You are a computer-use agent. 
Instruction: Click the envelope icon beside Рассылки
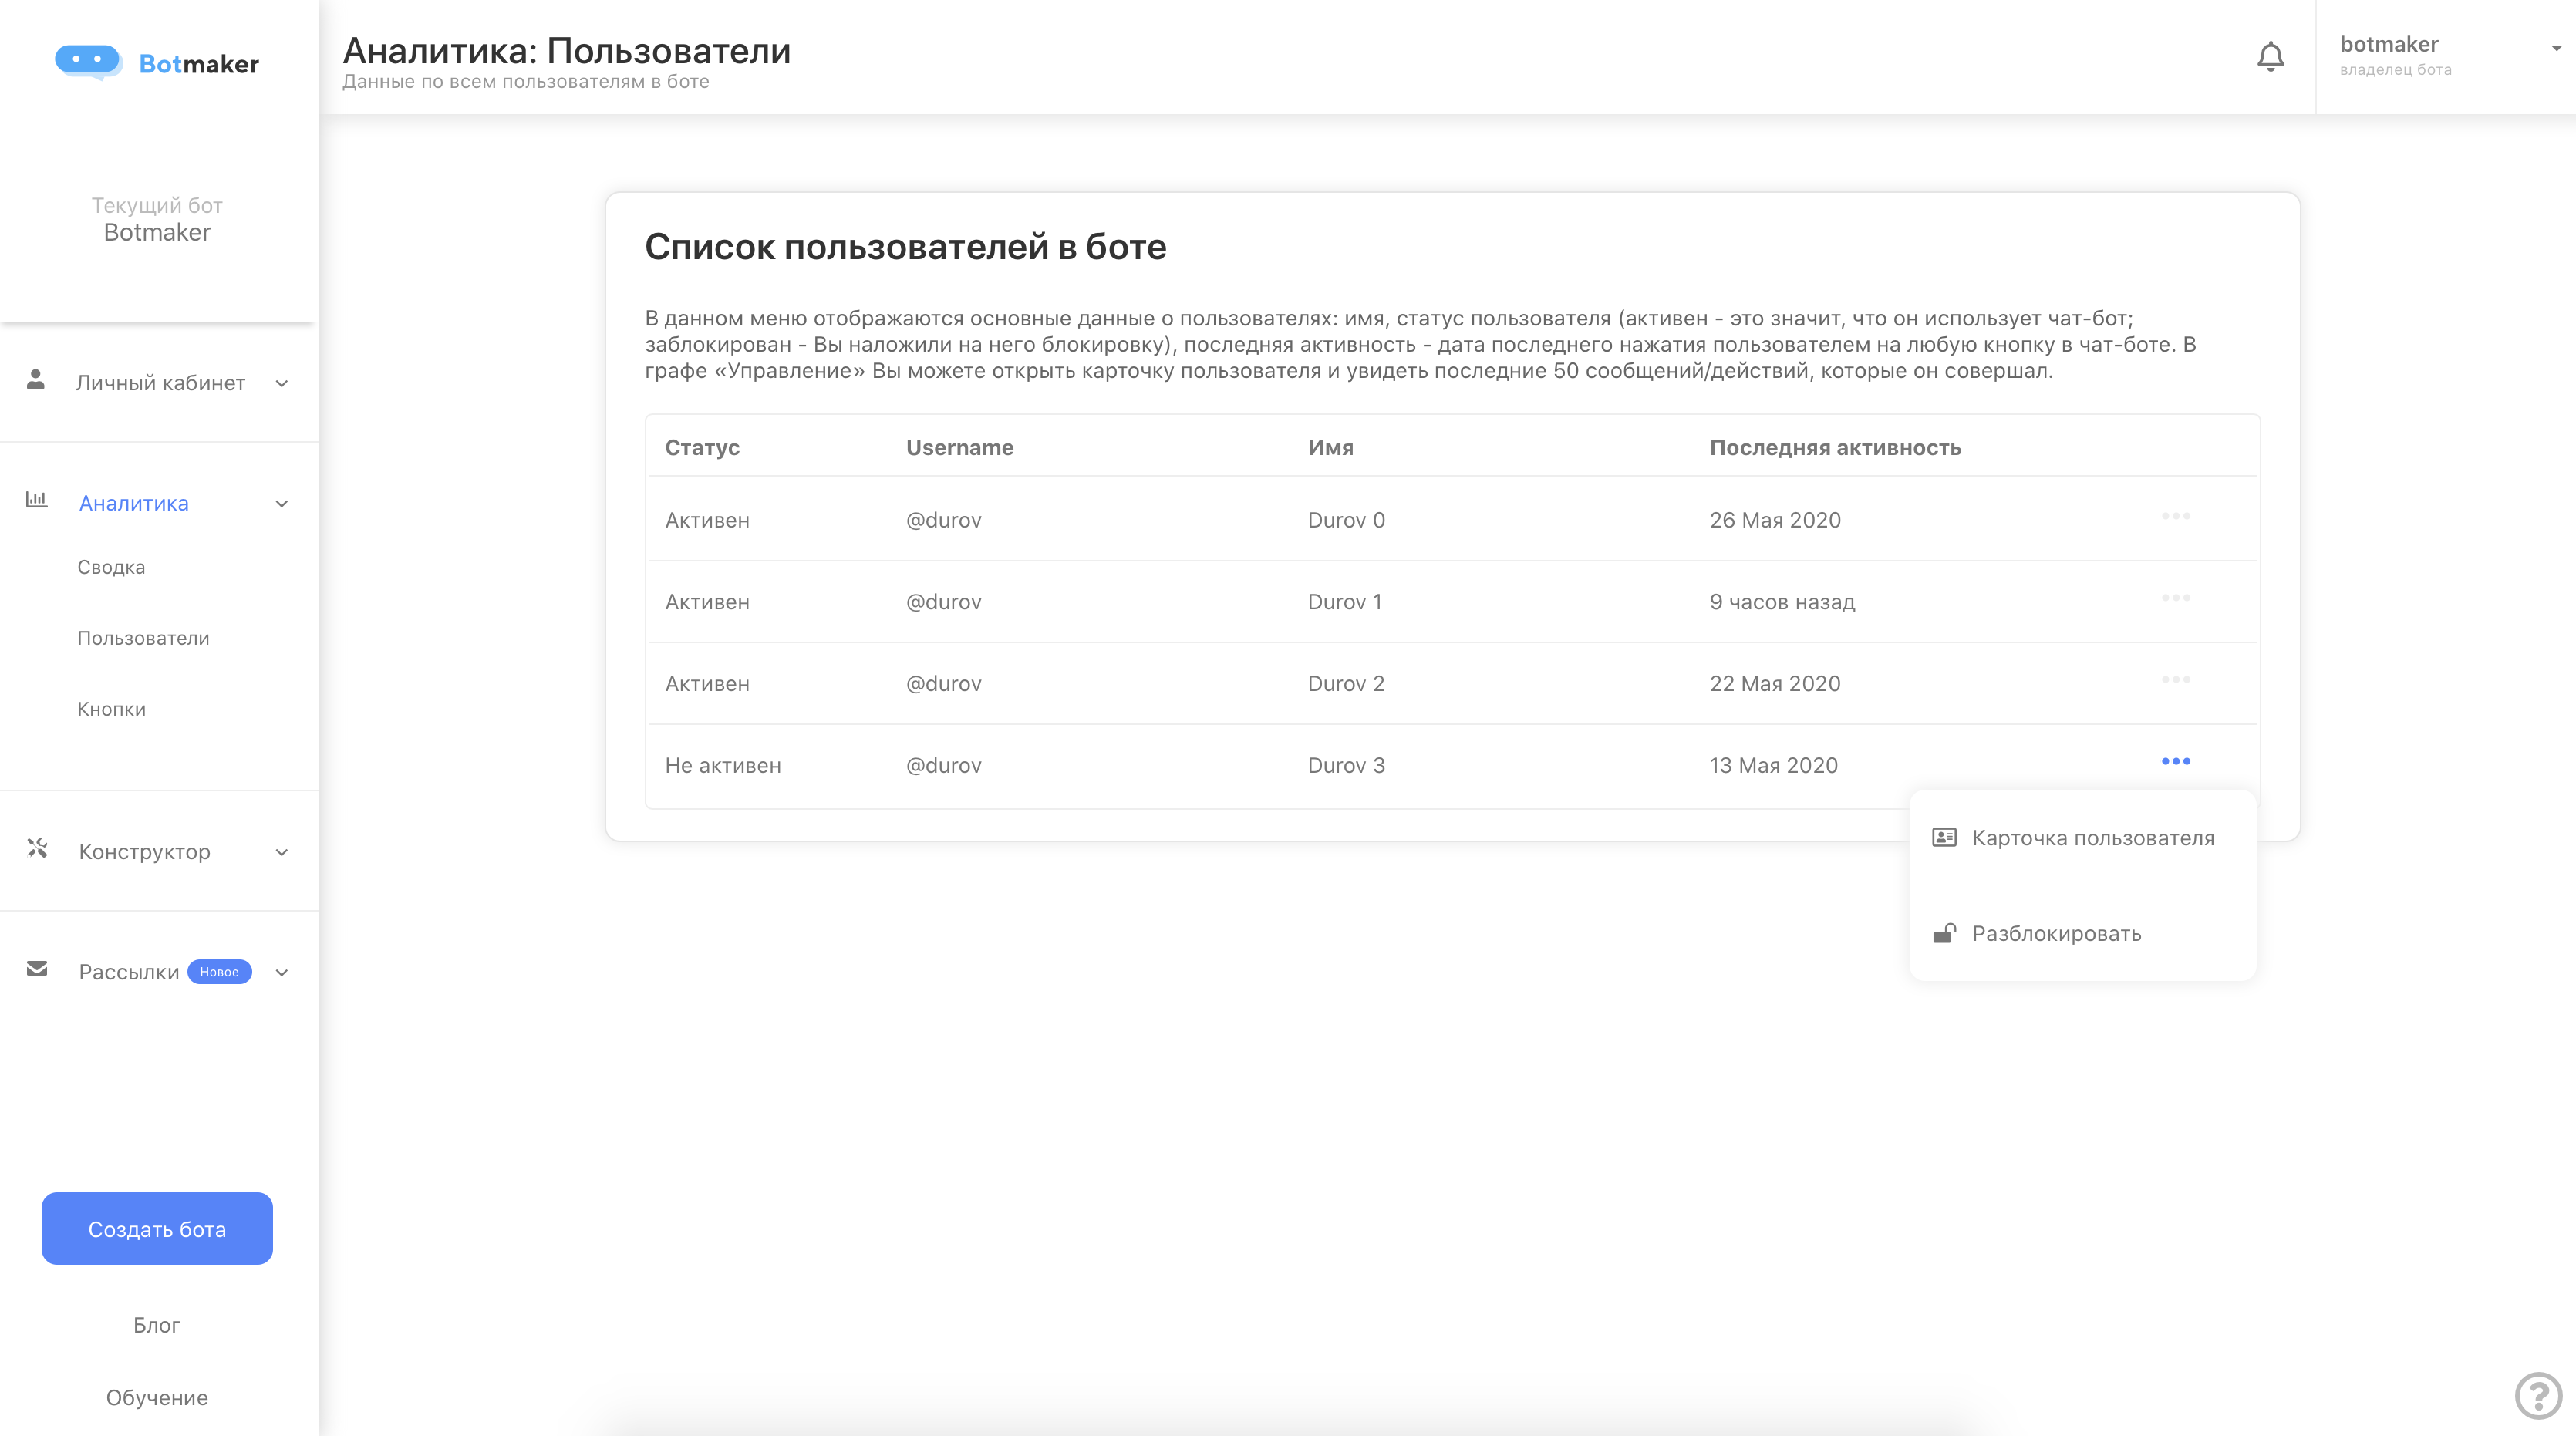click(x=37, y=968)
